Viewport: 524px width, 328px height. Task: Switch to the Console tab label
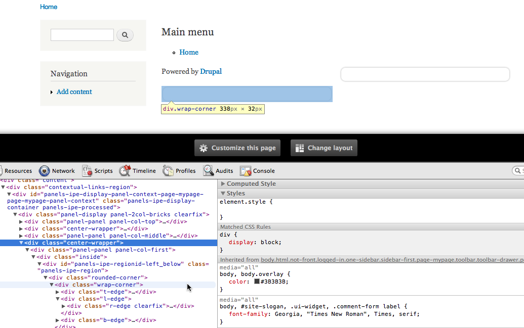pyautogui.click(x=264, y=171)
